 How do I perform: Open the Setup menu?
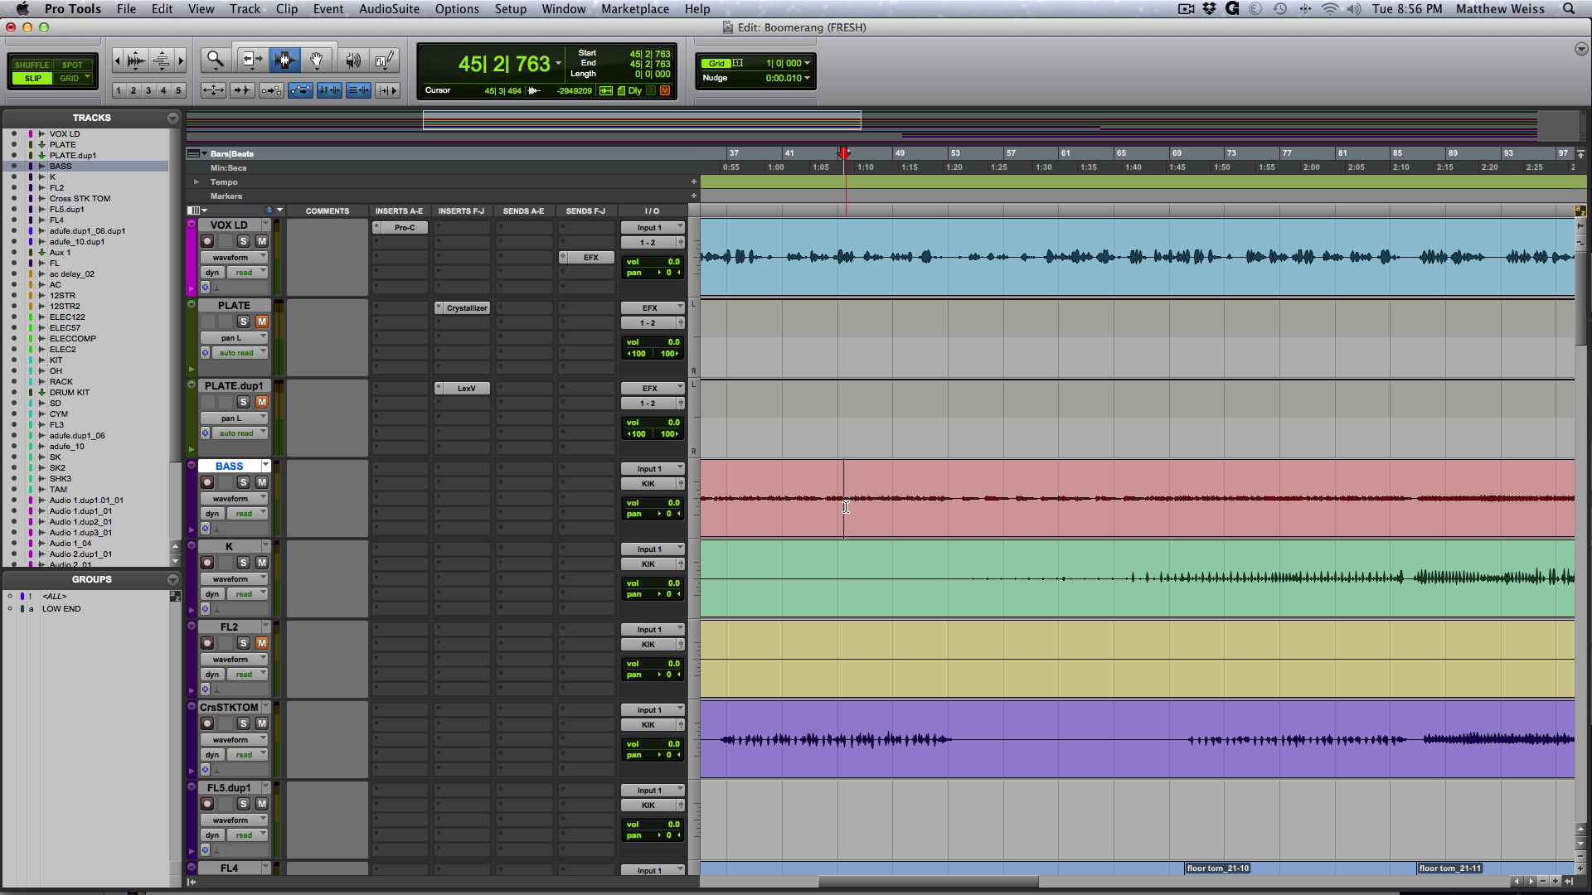[x=511, y=8]
